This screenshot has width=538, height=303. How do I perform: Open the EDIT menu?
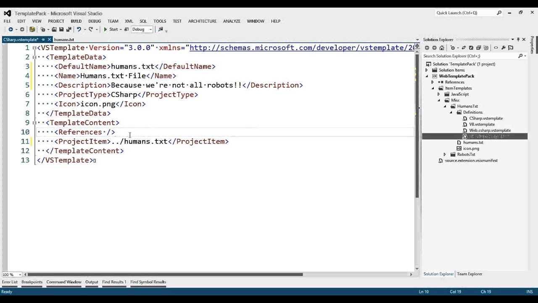(21, 21)
